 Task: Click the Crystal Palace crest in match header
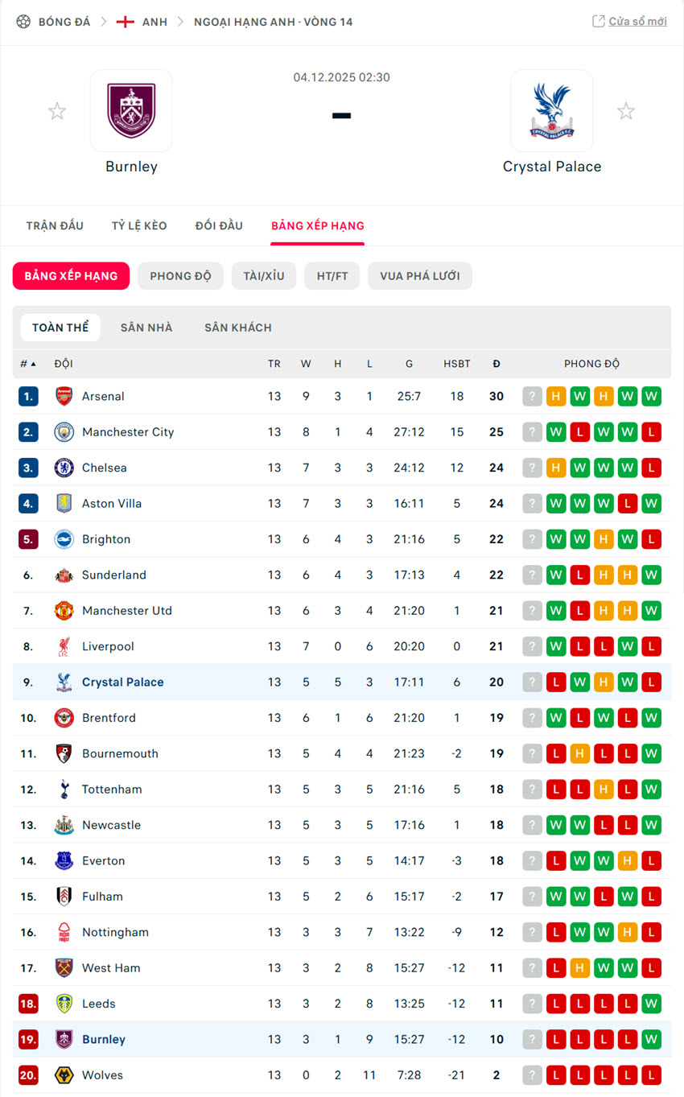pyautogui.click(x=552, y=111)
